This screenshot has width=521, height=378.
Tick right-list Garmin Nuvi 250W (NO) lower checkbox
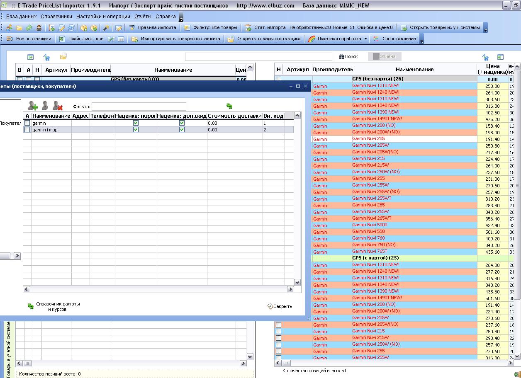279,344
